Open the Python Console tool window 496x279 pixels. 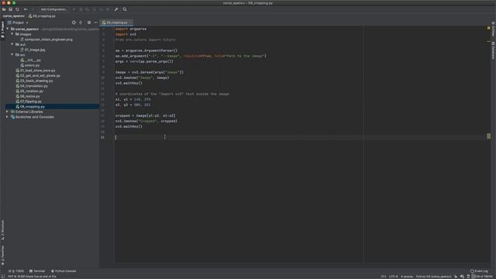point(64,271)
